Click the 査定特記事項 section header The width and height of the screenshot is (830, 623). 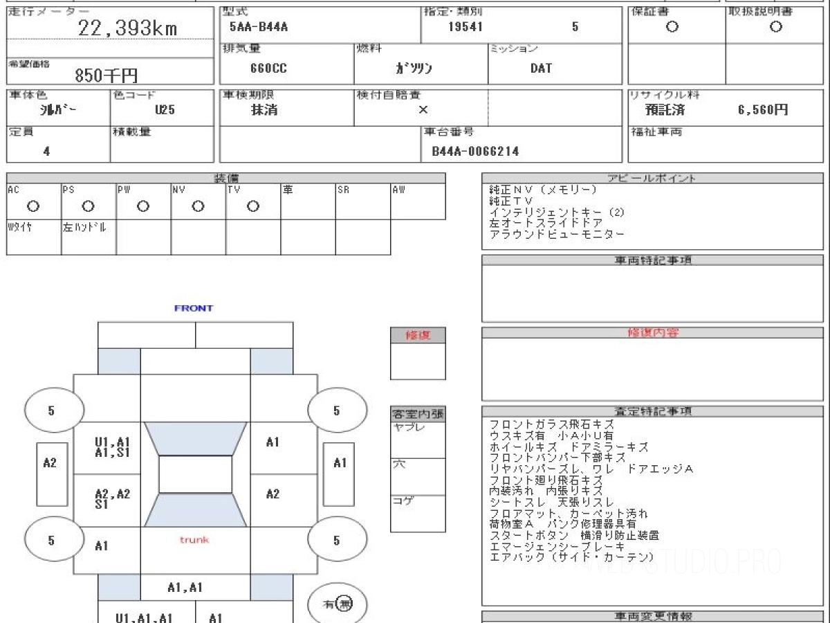[x=652, y=411]
